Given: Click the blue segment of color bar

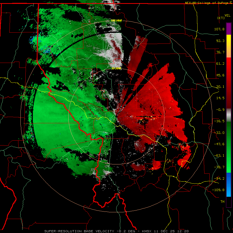Looking at the screenshot, I should [x=229, y=185].
